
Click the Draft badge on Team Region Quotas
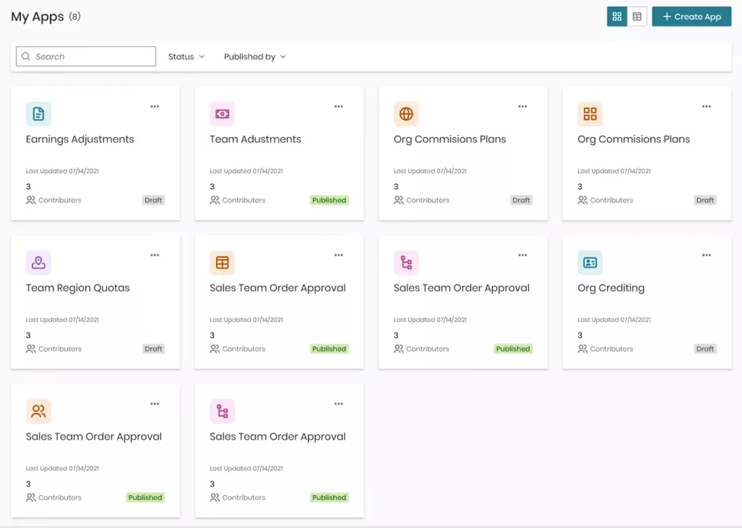tap(154, 349)
